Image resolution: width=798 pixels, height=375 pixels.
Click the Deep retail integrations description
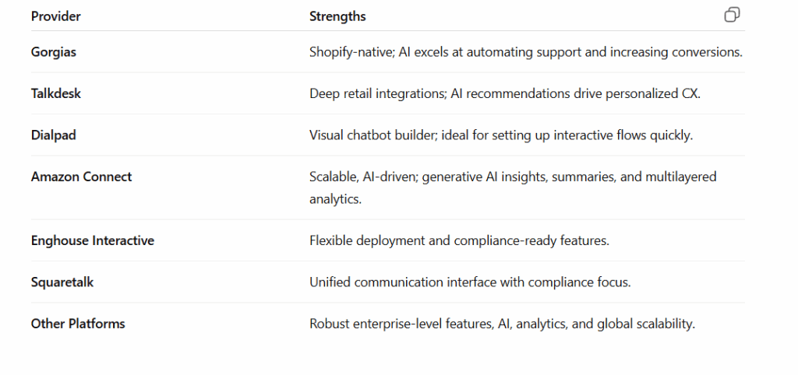click(505, 93)
